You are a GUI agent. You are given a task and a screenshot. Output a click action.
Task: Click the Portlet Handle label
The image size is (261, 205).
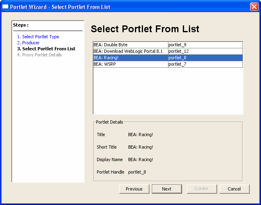click(x=110, y=172)
